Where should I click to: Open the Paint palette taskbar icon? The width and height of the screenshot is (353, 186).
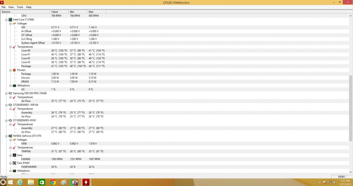tap(64, 182)
